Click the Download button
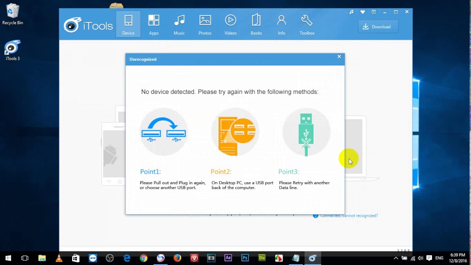 click(378, 26)
